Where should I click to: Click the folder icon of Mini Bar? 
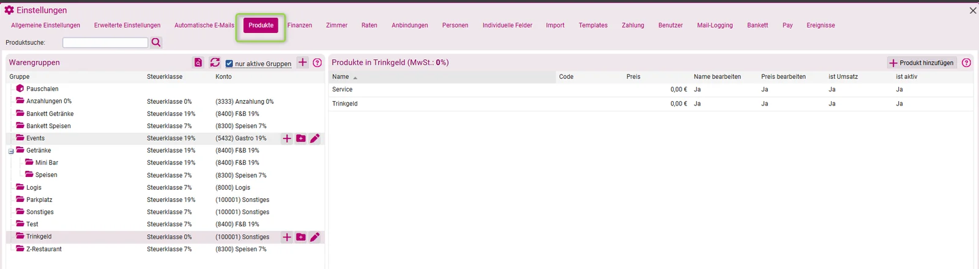tap(29, 162)
